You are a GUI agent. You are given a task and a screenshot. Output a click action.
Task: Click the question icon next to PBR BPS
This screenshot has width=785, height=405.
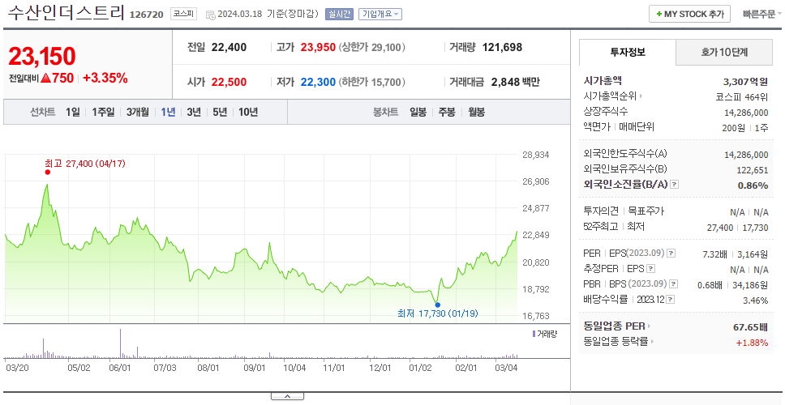(674, 284)
